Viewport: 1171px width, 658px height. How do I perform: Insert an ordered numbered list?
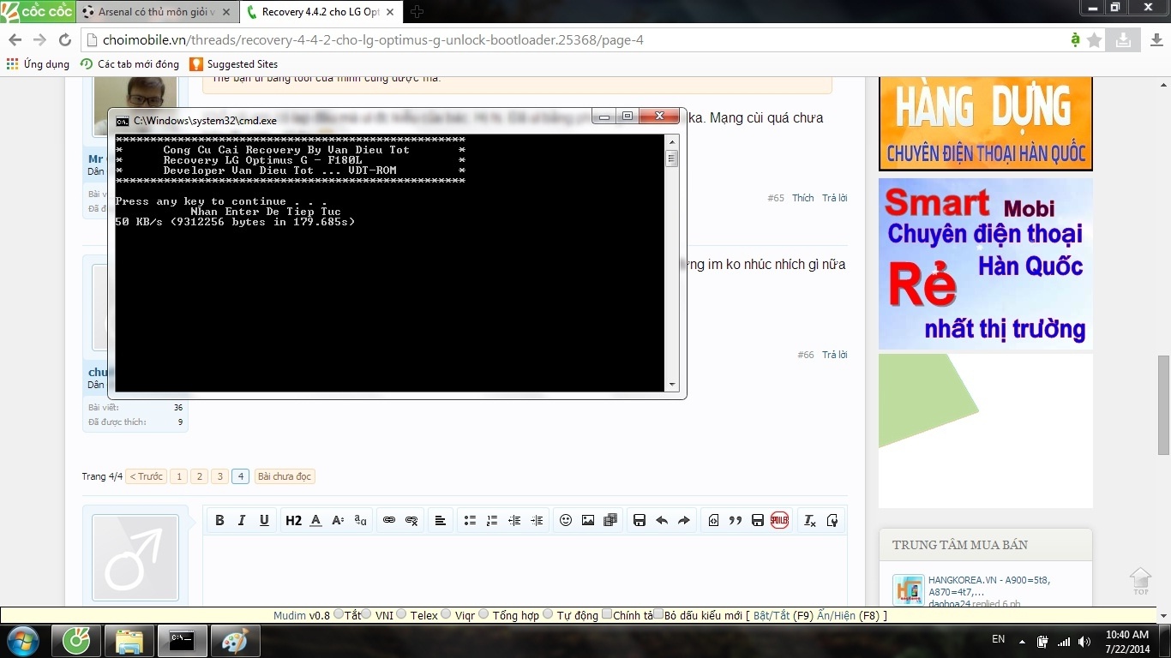click(492, 520)
